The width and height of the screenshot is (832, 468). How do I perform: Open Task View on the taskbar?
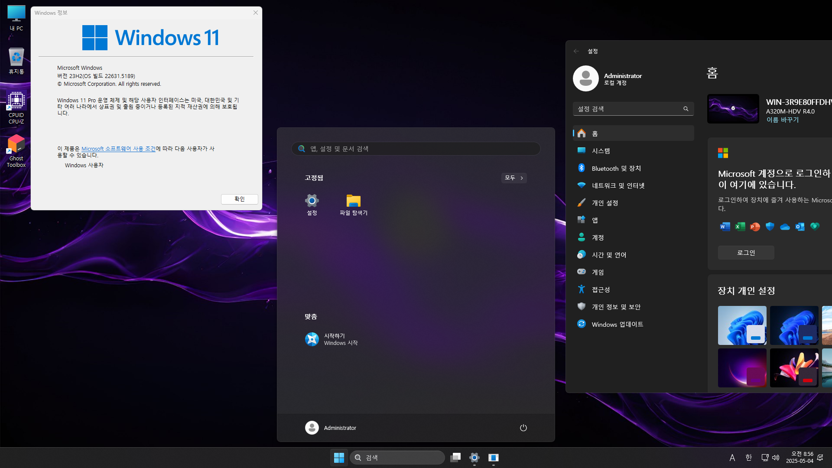pyautogui.click(x=455, y=458)
